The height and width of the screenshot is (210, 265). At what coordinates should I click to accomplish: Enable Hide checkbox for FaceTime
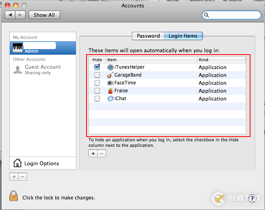(x=97, y=83)
